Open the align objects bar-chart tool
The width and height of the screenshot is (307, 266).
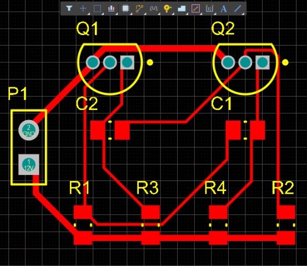click(x=111, y=8)
